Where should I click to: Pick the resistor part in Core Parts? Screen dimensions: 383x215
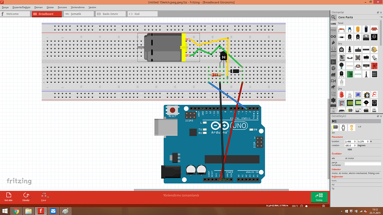pos(341,29)
